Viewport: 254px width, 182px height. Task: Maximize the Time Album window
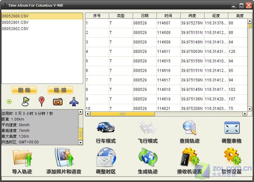point(241,5)
